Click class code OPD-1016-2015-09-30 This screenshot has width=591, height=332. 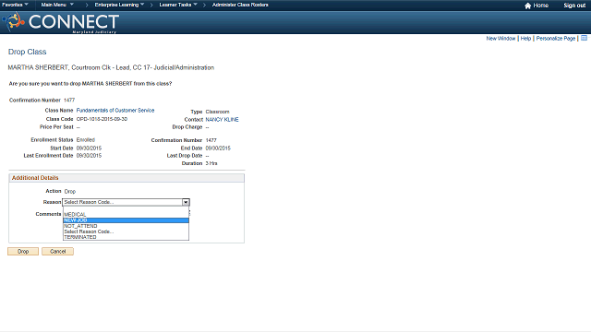102,119
